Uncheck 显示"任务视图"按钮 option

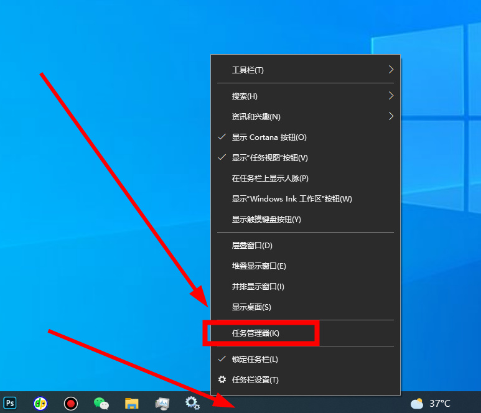tap(269, 158)
